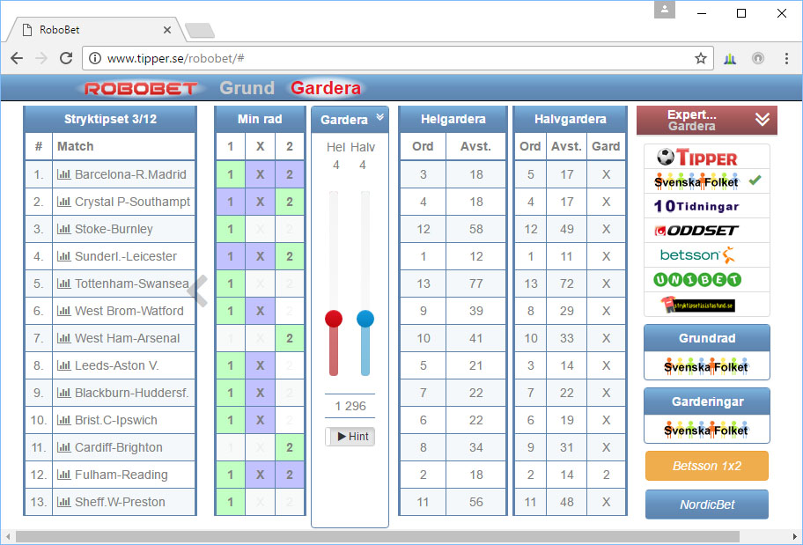Click the Stryktipset 3/12 header
The width and height of the screenshot is (803, 545).
point(110,120)
